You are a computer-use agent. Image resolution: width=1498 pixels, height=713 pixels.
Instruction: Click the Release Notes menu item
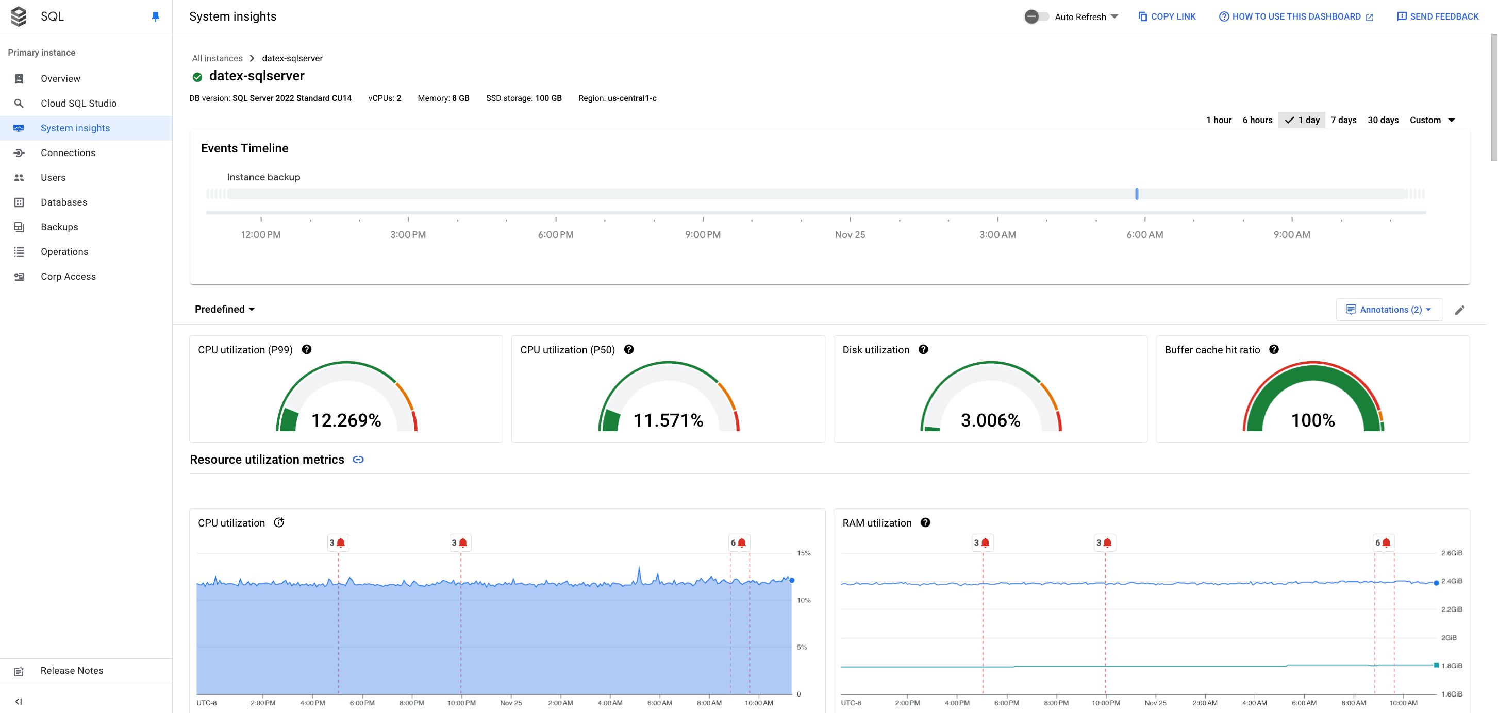point(72,670)
